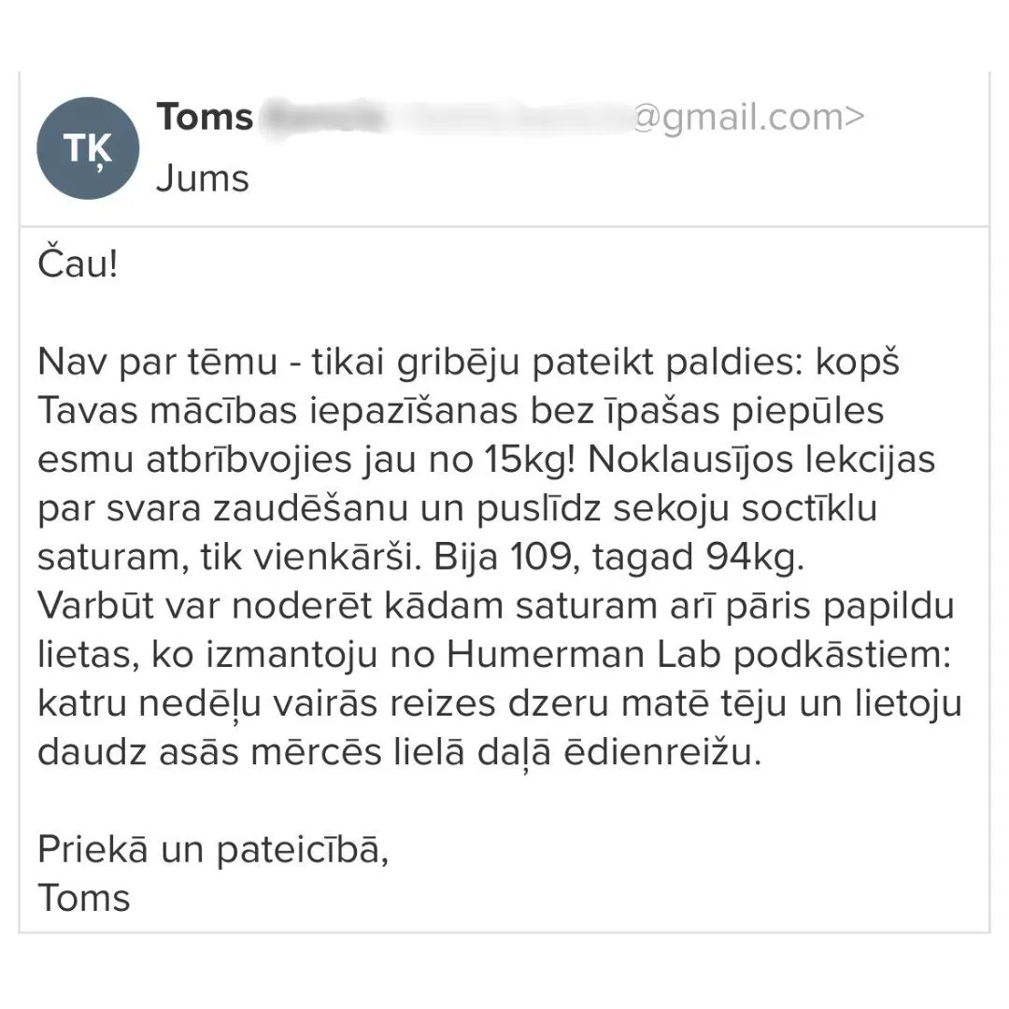Click the @gmail.com> address text
The image size is (1009, 1009).
[748, 118]
